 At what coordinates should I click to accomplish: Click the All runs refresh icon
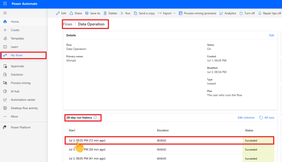261,118
